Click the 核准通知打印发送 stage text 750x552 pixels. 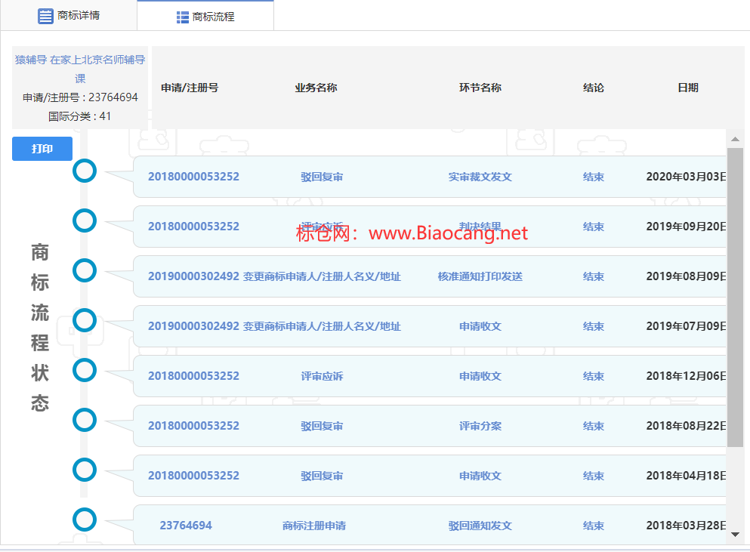[480, 276]
